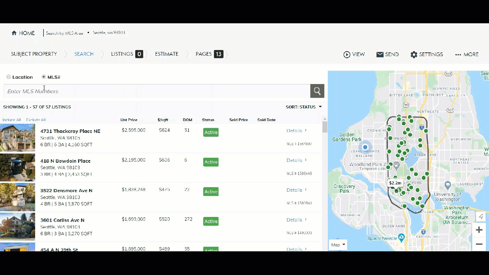Open the ESTIMATE tab
The height and width of the screenshot is (275, 489).
coord(166,54)
